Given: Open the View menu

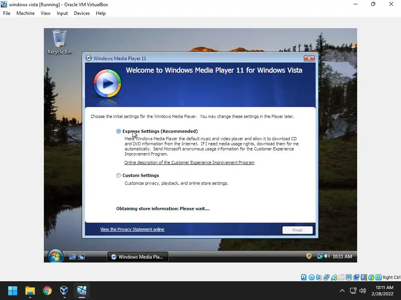Looking at the screenshot, I should point(45,13).
